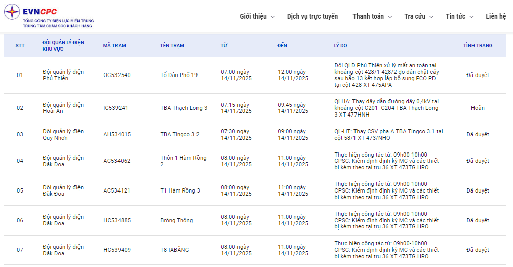Click station name TBA Thạch Long 3
The image size is (513, 267).
[183, 108]
